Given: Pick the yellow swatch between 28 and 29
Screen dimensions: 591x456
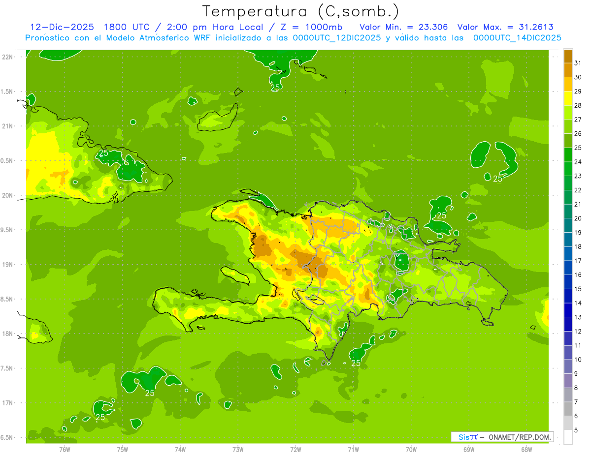Looking at the screenshot, I should tap(568, 98).
